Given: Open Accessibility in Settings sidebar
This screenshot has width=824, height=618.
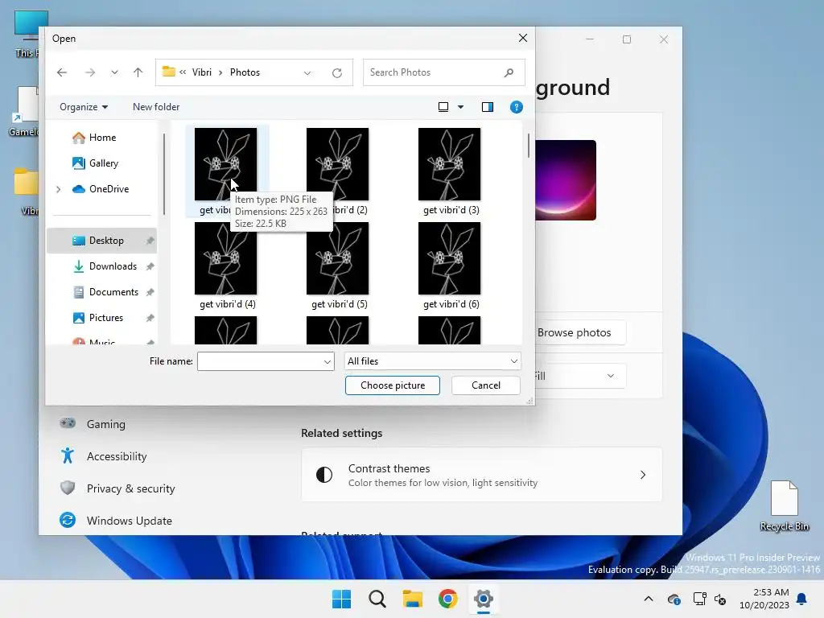Looking at the screenshot, I should pyautogui.click(x=117, y=456).
